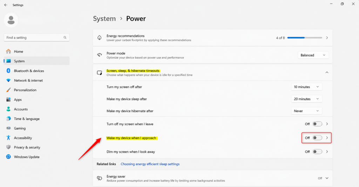Open details chevron for Turn off screen when leaving
This screenshot has width=359, height=187.
(x=327, y=124)
